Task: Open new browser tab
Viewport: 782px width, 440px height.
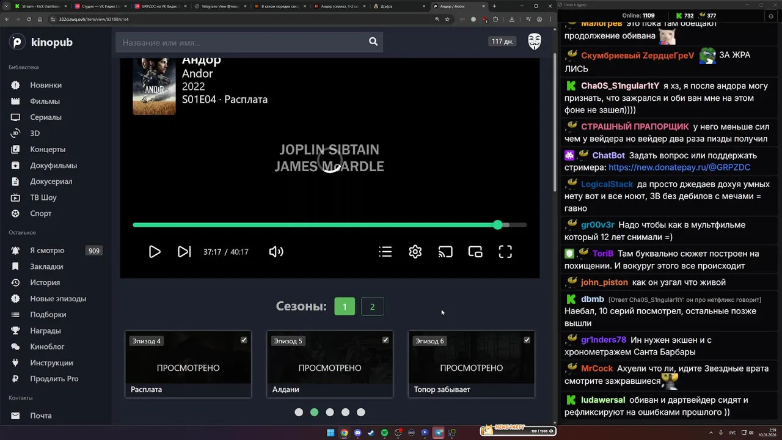Action: pyautogui.click(x=494, y=6)
